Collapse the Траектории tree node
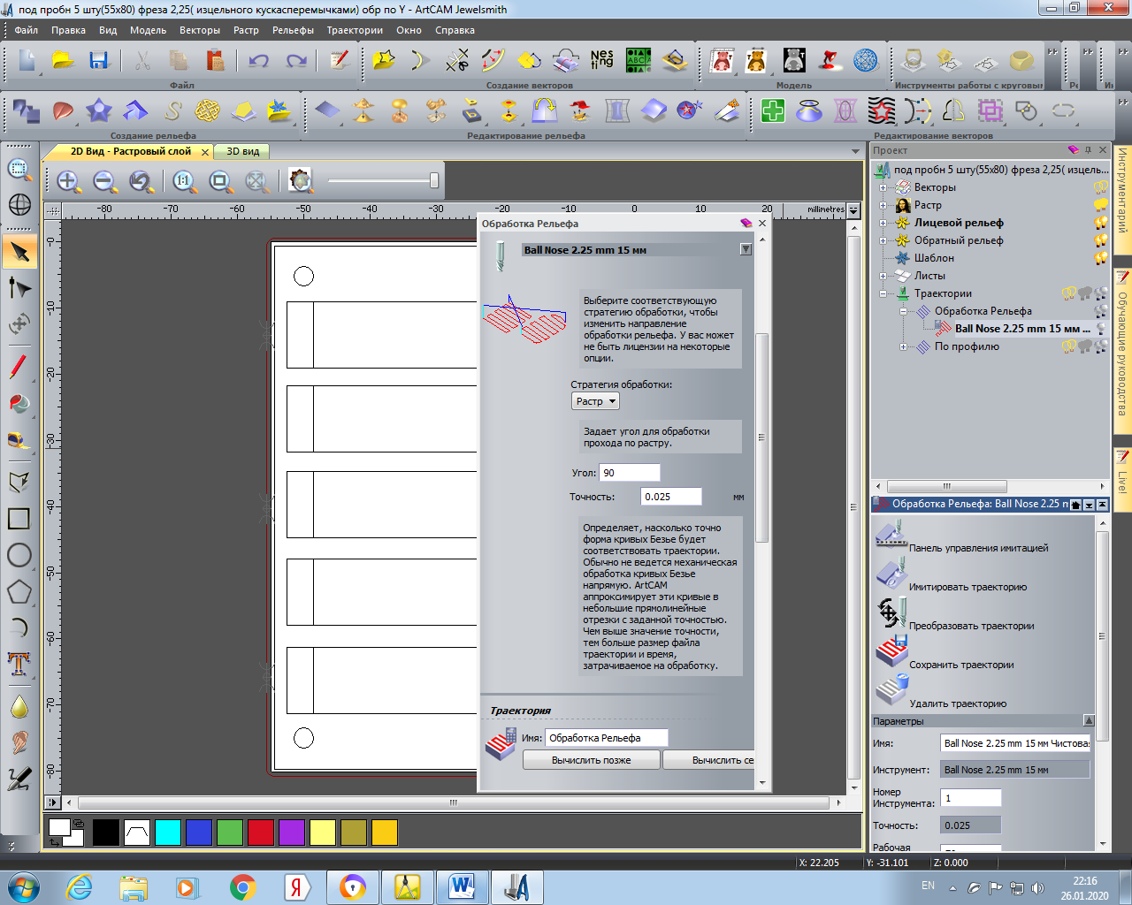 (883, 293)
